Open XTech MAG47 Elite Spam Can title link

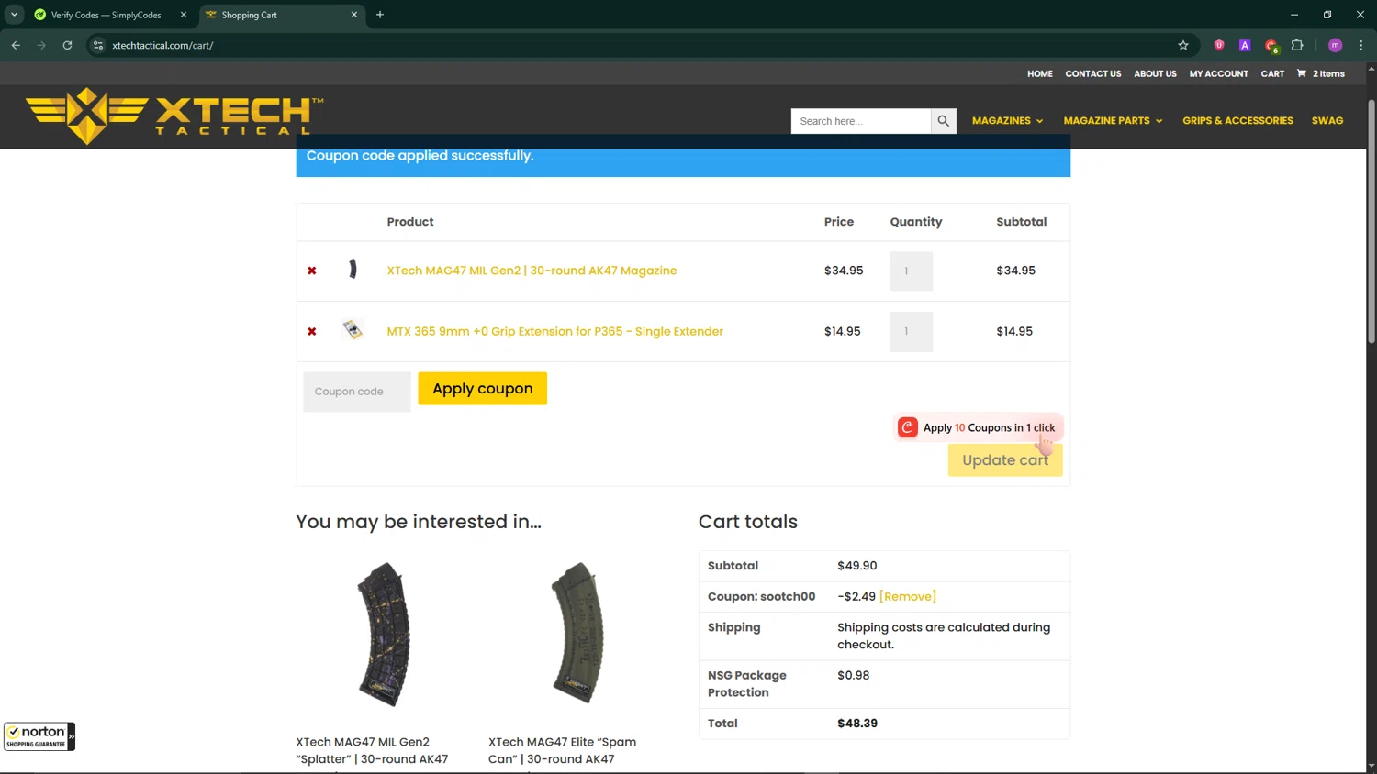[562, 750]
